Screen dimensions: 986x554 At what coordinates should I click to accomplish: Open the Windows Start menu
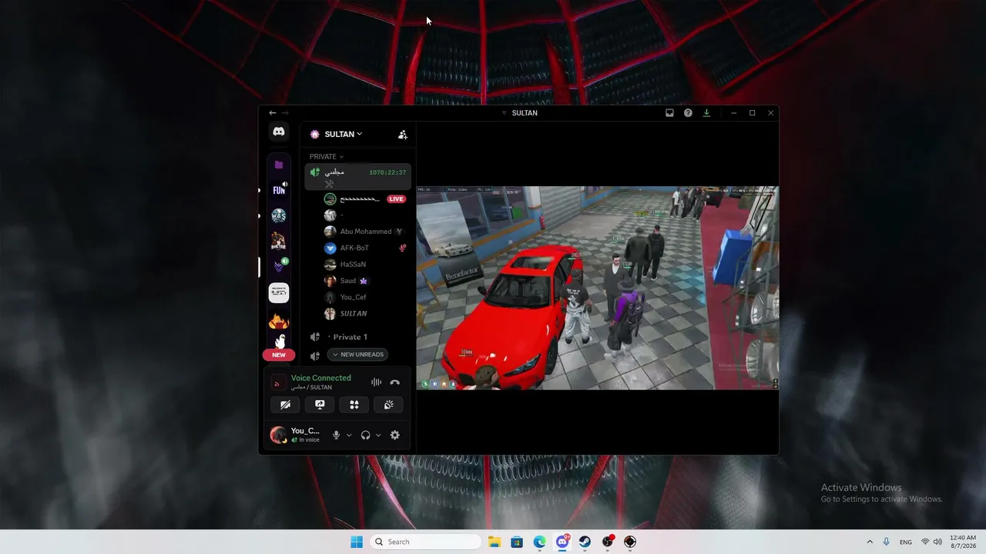[357, 542]
